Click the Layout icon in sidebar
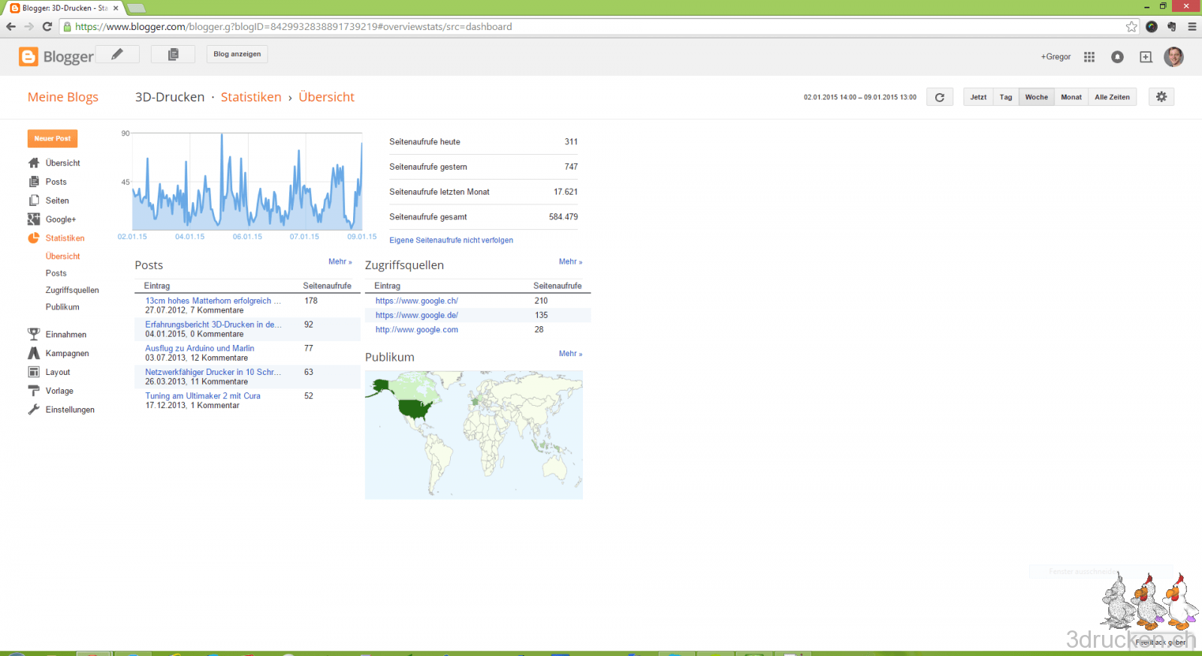Screen dimensions: 1202x656 pyautogui.click(x=34, y=372)
